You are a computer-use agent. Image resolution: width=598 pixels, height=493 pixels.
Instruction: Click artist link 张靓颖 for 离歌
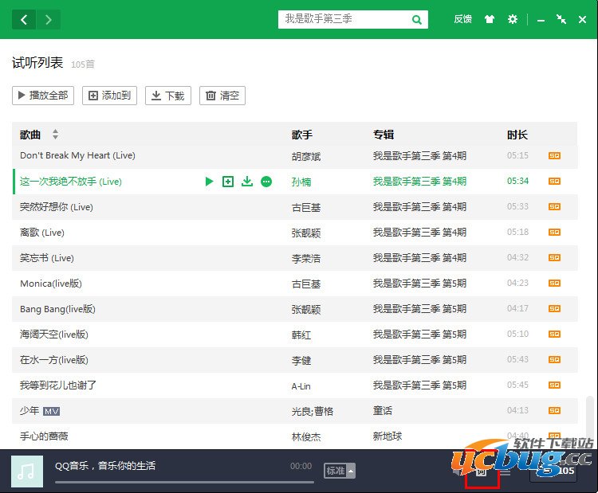306,233
